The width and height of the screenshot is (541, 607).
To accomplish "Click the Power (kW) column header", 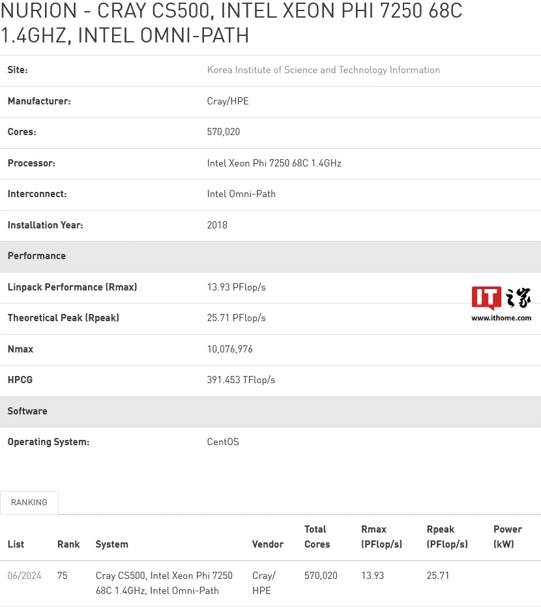I will [x=508, y=537].
